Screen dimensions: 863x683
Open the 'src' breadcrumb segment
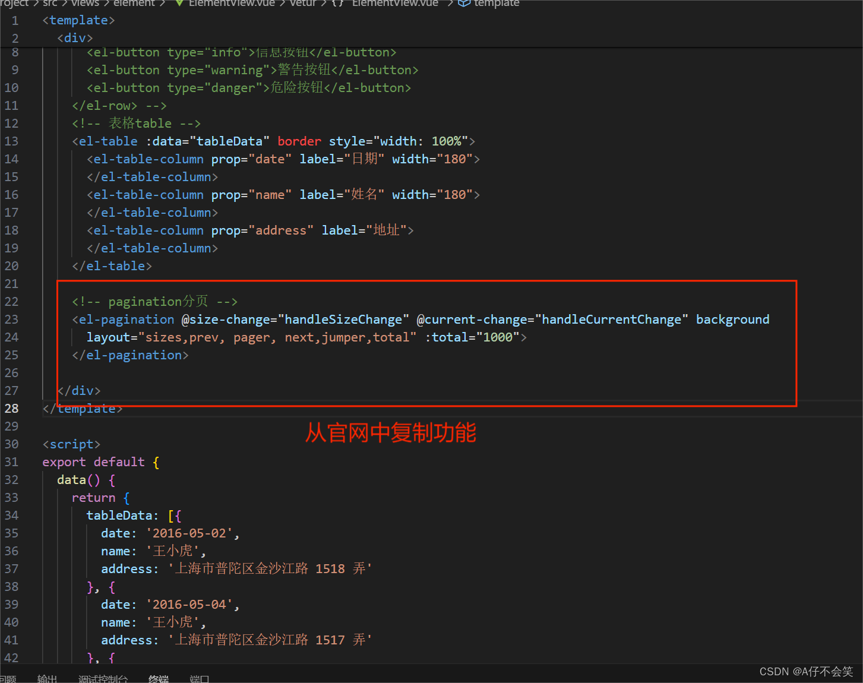(50, 3)
